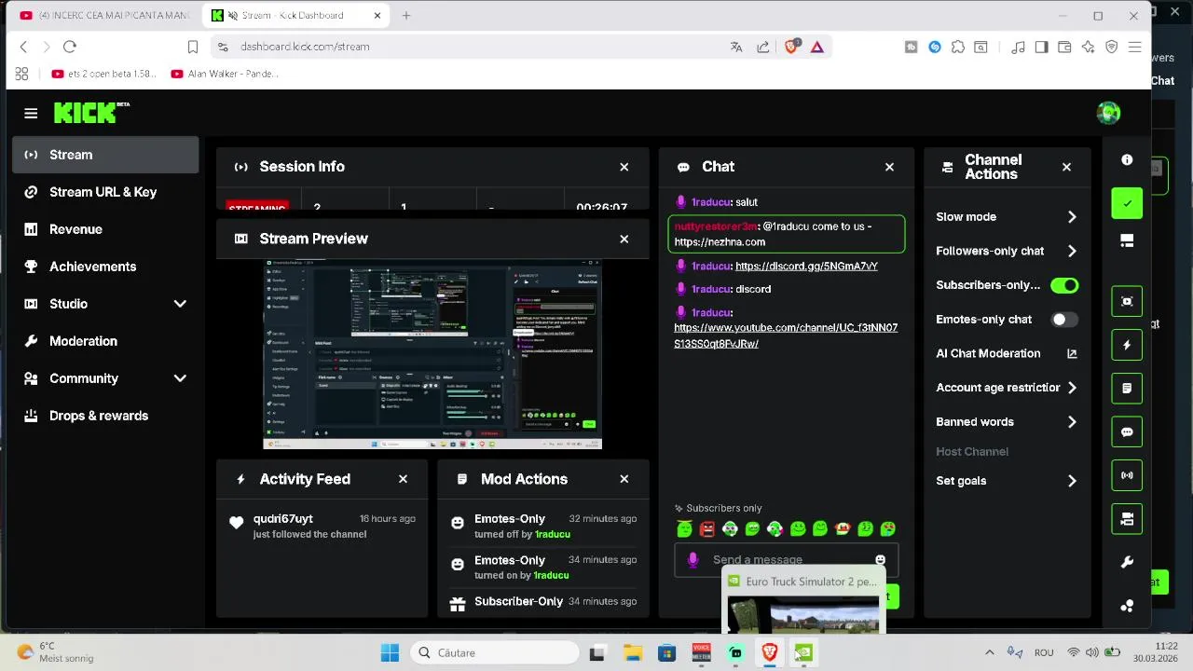Open Stream URL & Key page
The image size is (1193, 671).
(105, 192)
